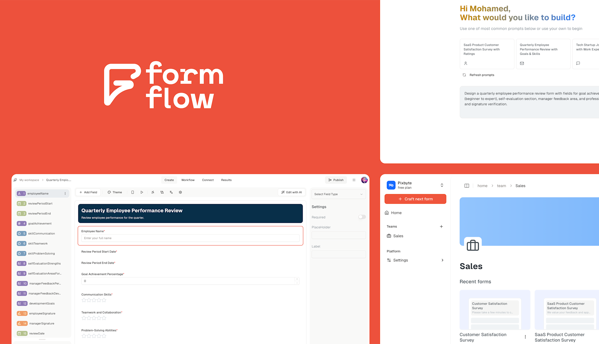Click the Craft next form button
Screen dimensions: 599x344
[415, 199]
